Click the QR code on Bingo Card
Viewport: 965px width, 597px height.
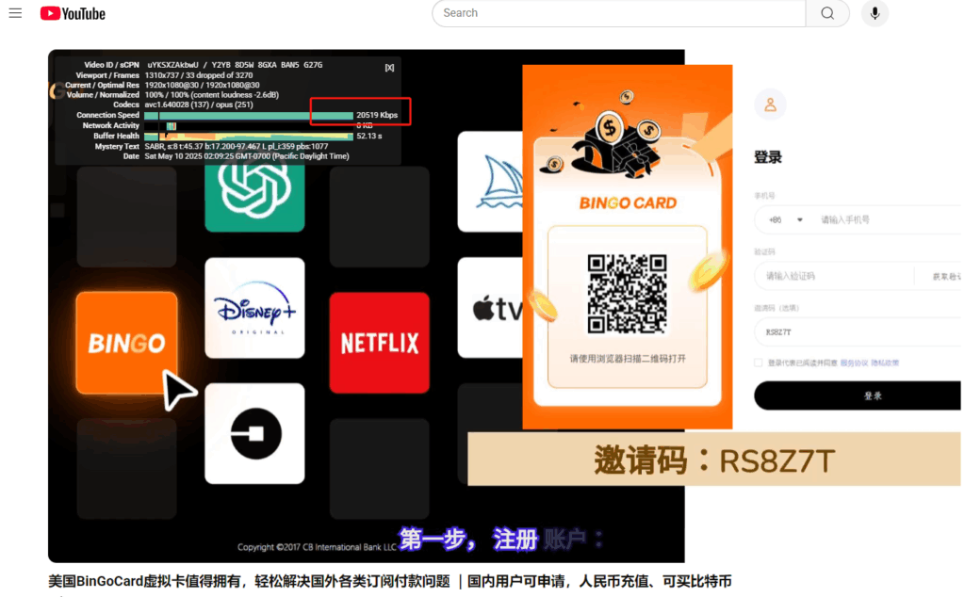tap(627, 294)
